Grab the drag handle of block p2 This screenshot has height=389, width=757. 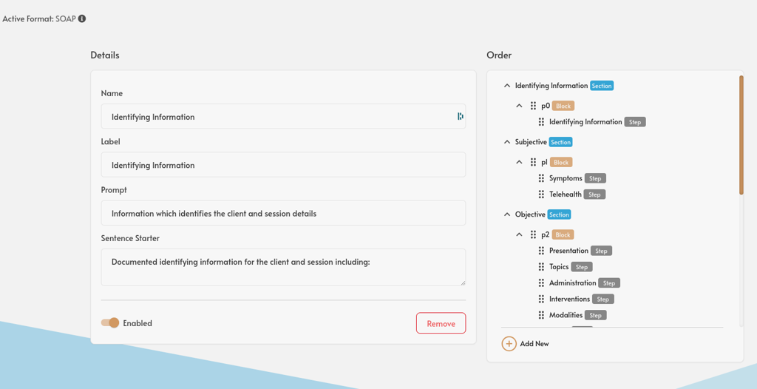tap(533, 234)
